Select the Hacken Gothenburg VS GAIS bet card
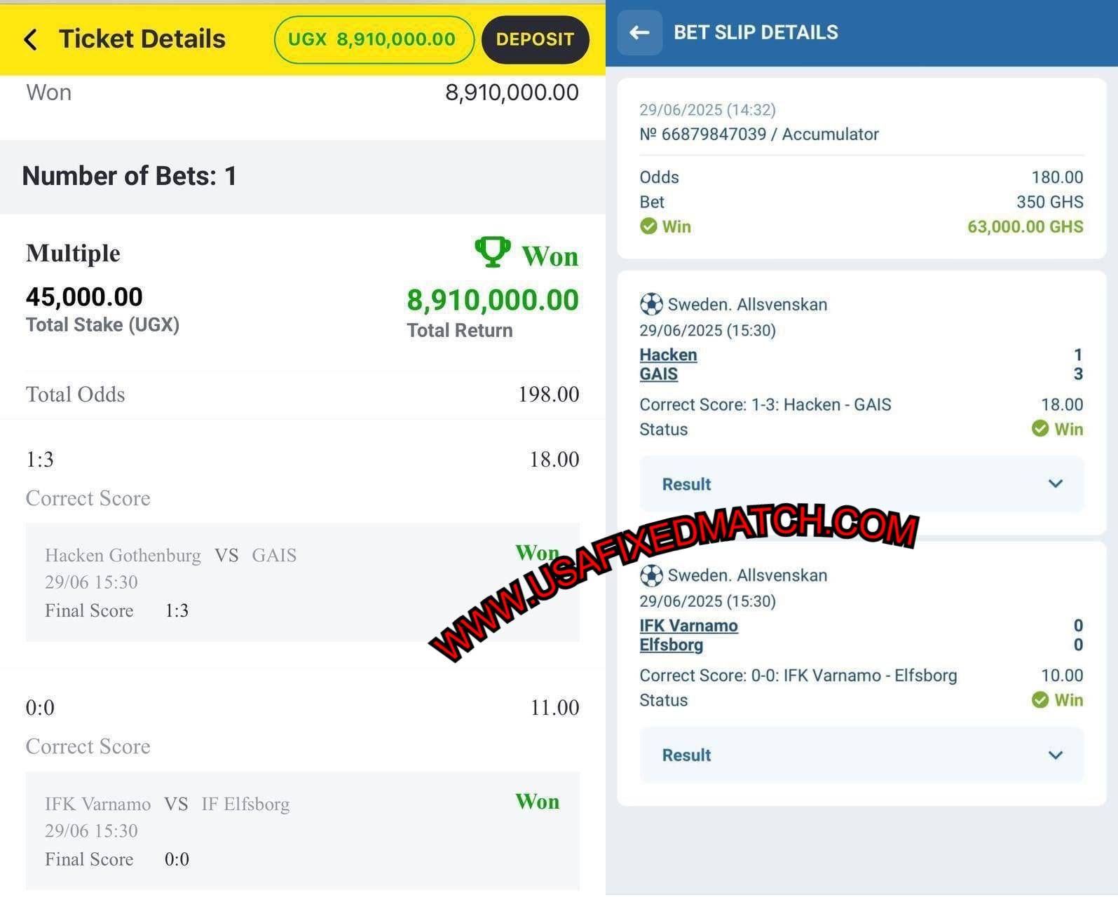The width and height of the screenshot is (1118, 897). pos(303,582)
